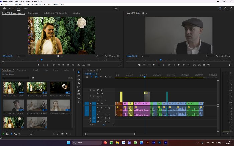Toggle V3 track output eye

102,90
